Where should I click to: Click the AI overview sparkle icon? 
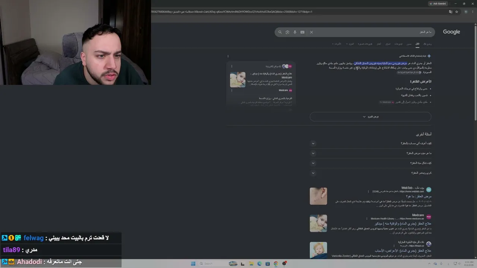429,56
